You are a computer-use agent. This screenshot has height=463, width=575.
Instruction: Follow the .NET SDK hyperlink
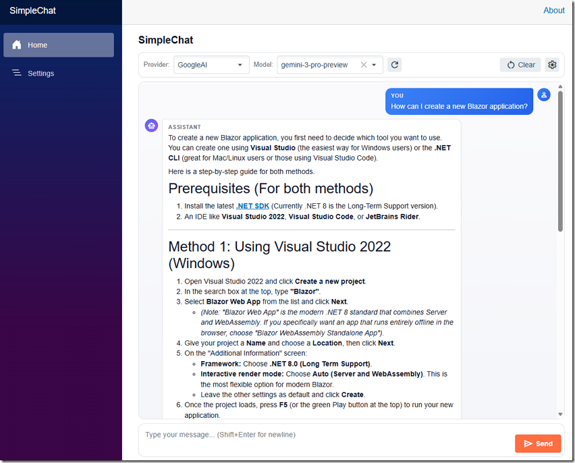click(252, 206)
